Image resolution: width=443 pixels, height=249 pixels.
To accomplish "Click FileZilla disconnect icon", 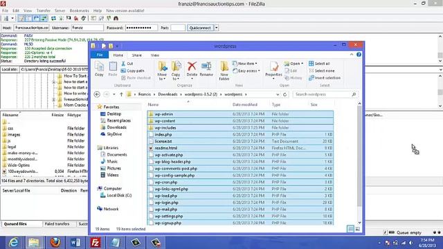I will click(x=76, y=19).
